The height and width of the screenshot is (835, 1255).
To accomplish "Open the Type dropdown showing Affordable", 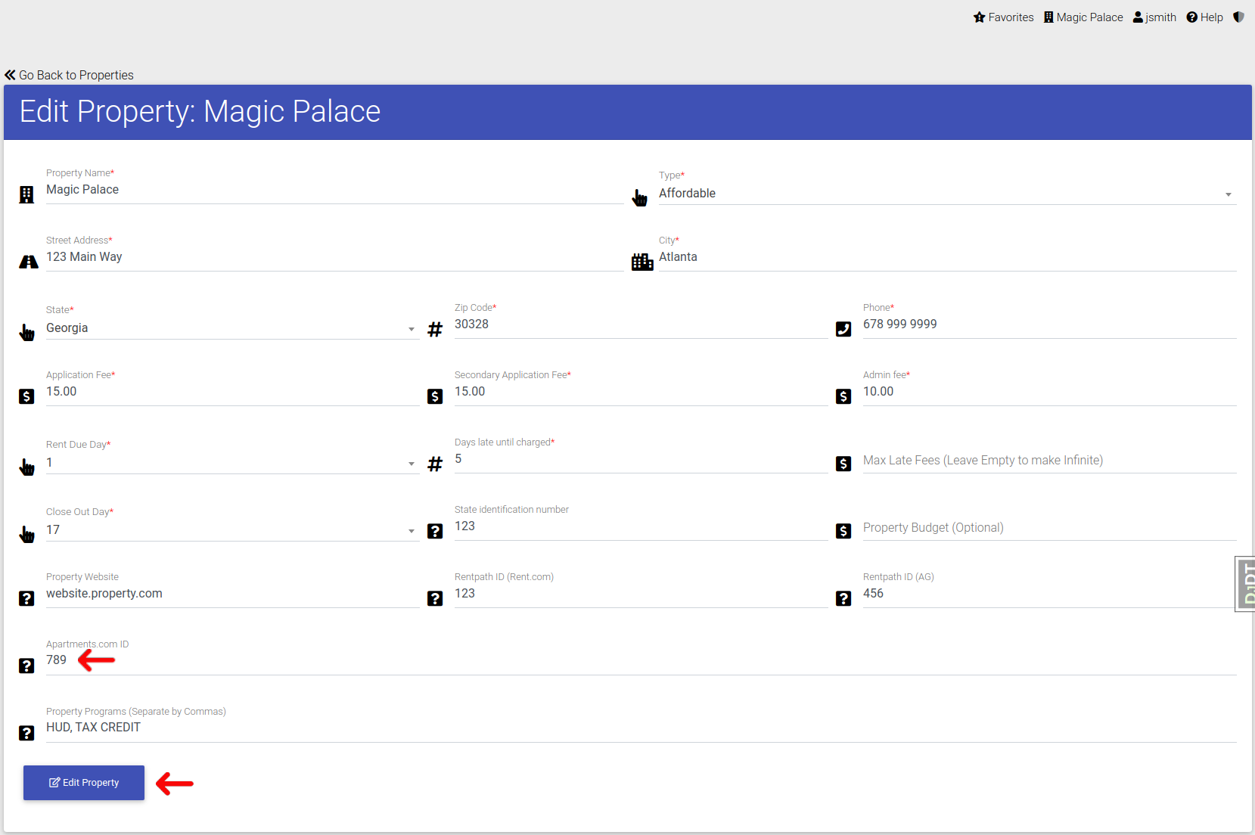I will 947,194.
